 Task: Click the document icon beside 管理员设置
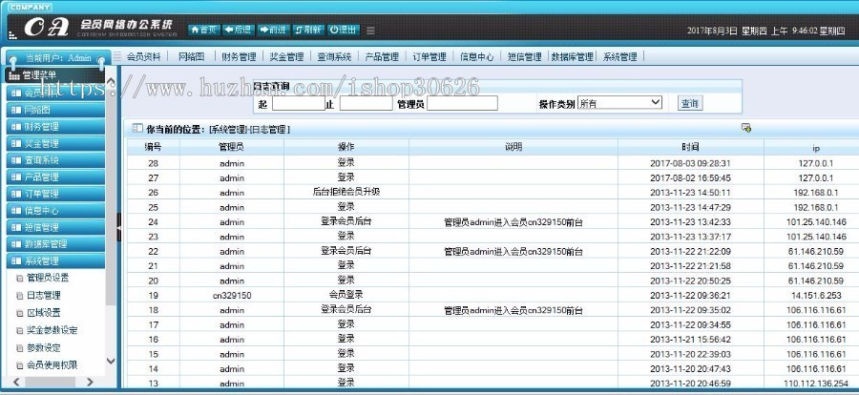[x=20, y=279]
